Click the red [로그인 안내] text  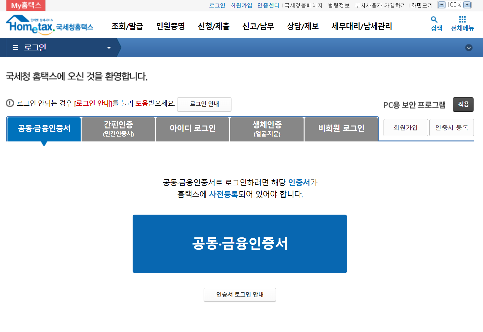coord(93,103)
